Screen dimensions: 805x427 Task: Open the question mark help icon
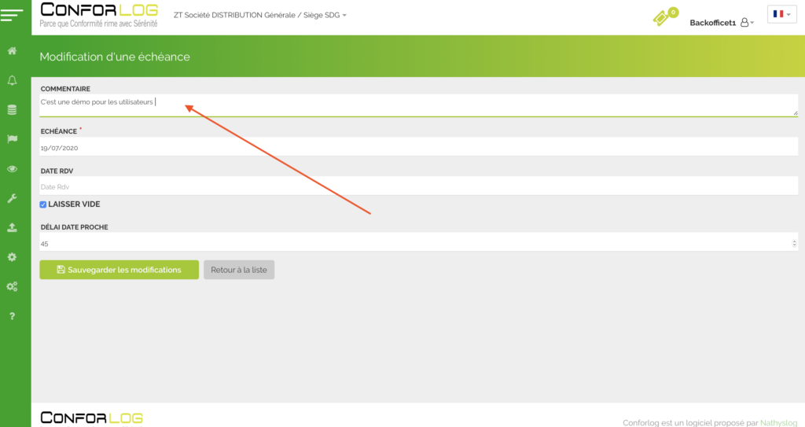pos(12,316)
